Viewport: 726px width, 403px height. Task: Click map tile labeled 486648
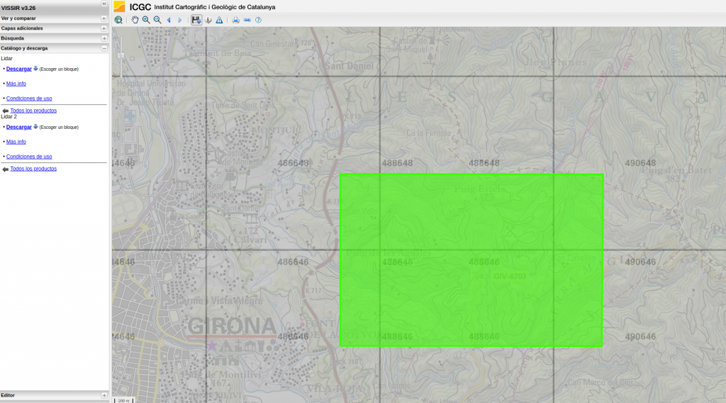pos(293,163)
